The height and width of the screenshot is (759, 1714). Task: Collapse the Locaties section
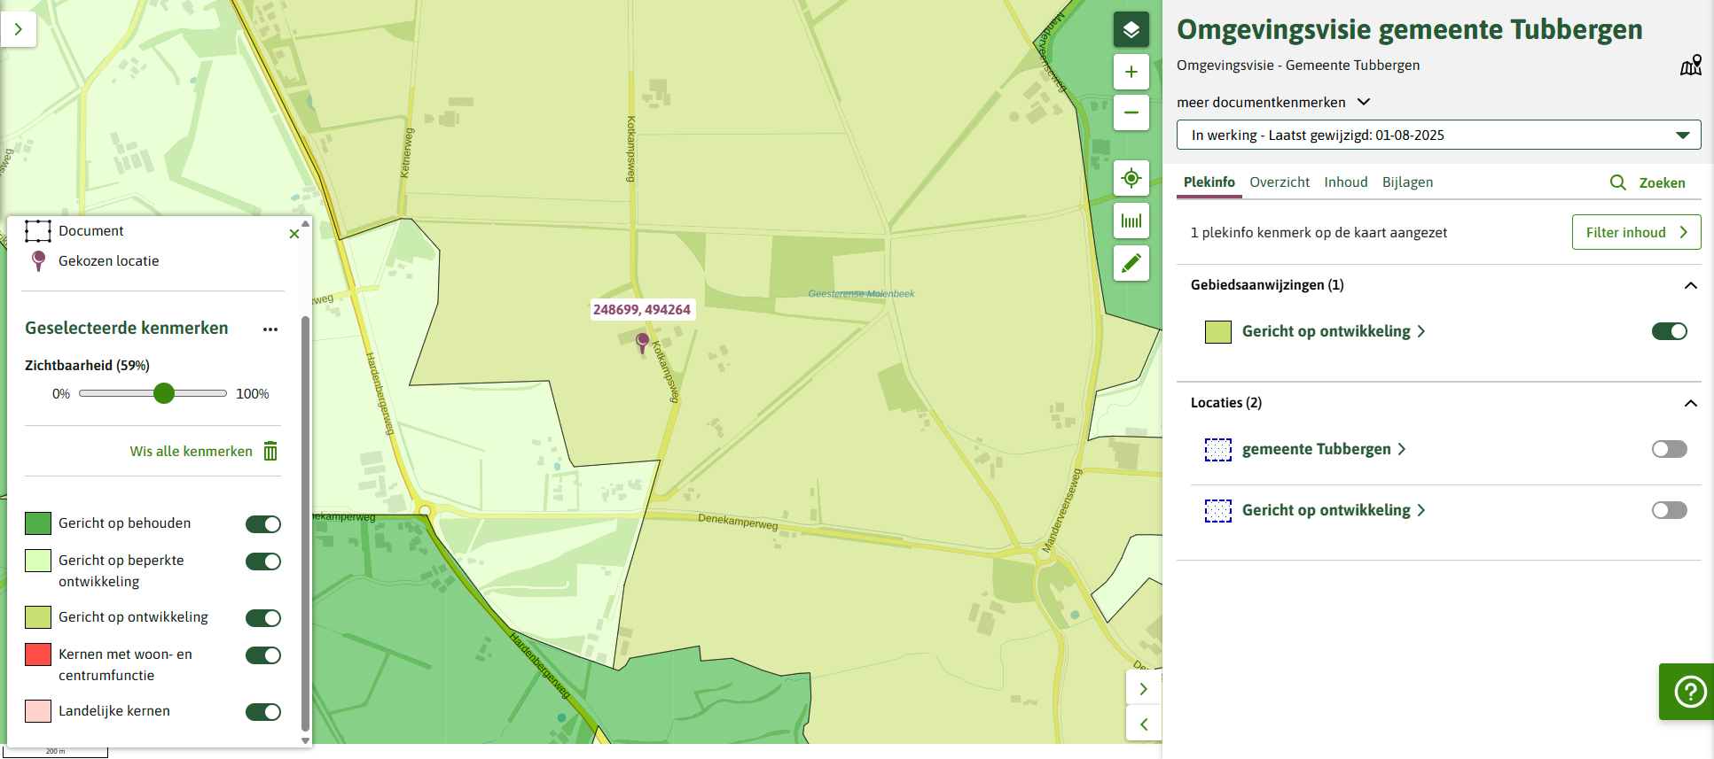click(x=1691, y=403)
